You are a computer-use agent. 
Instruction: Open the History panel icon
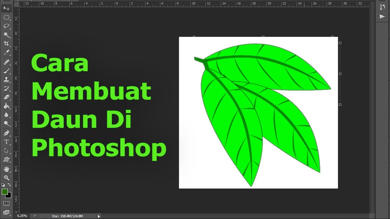tap(382, 7)
